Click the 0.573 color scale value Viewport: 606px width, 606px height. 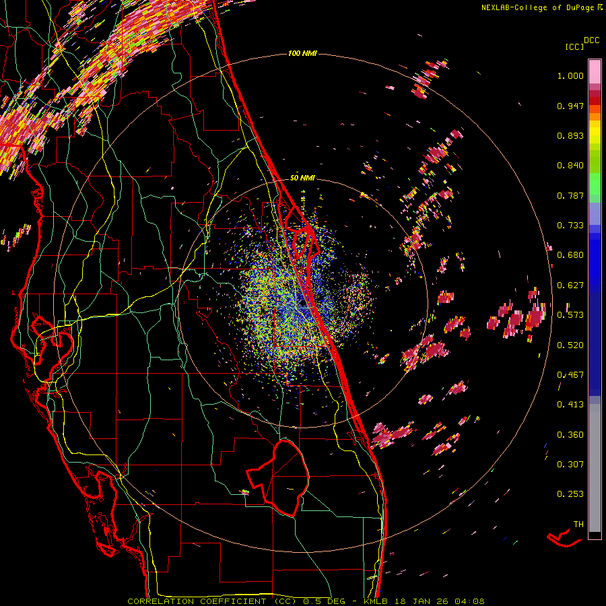click(x=570, y=315)
